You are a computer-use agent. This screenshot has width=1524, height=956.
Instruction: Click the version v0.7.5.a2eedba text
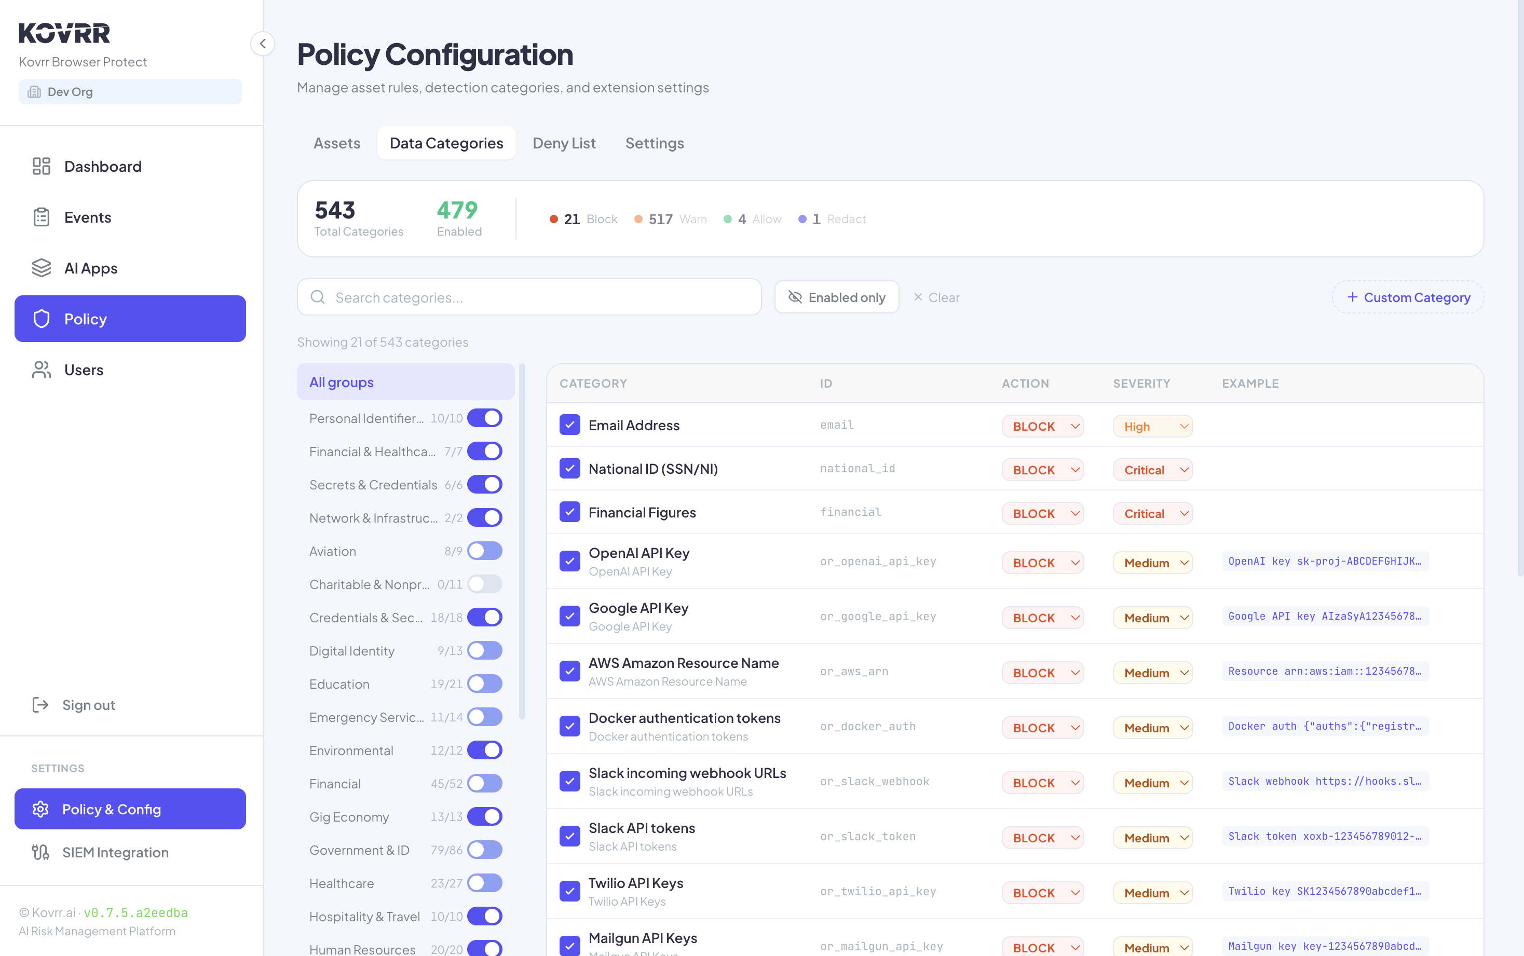coord(135,912)
